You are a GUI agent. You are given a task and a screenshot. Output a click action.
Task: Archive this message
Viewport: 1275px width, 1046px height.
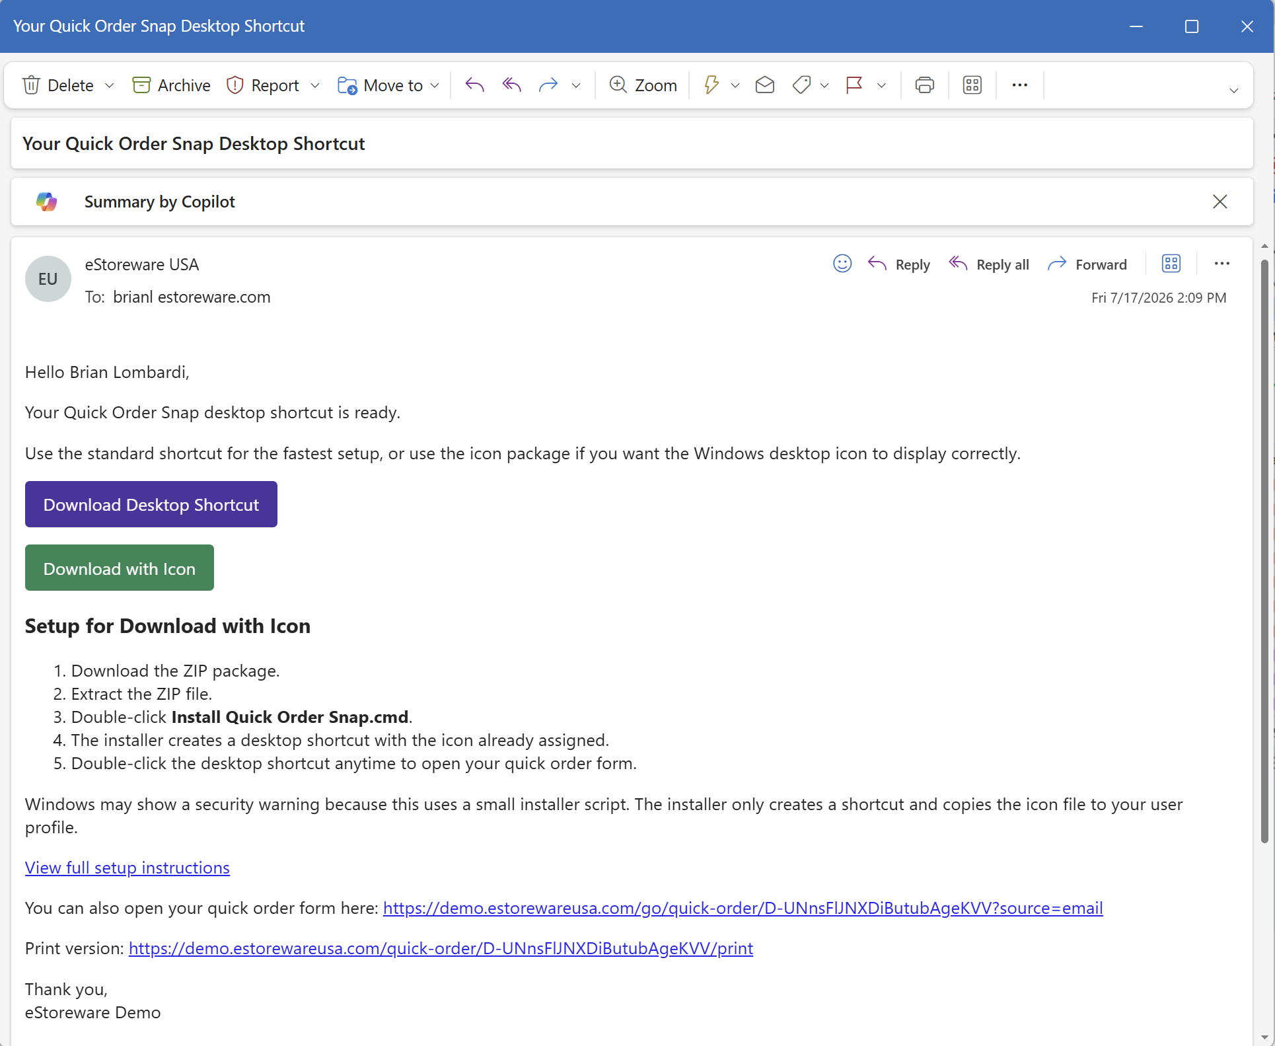pyautogui.click(x=171, y=85)
